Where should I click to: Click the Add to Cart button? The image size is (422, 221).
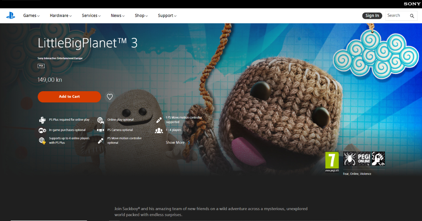(69, 97)
